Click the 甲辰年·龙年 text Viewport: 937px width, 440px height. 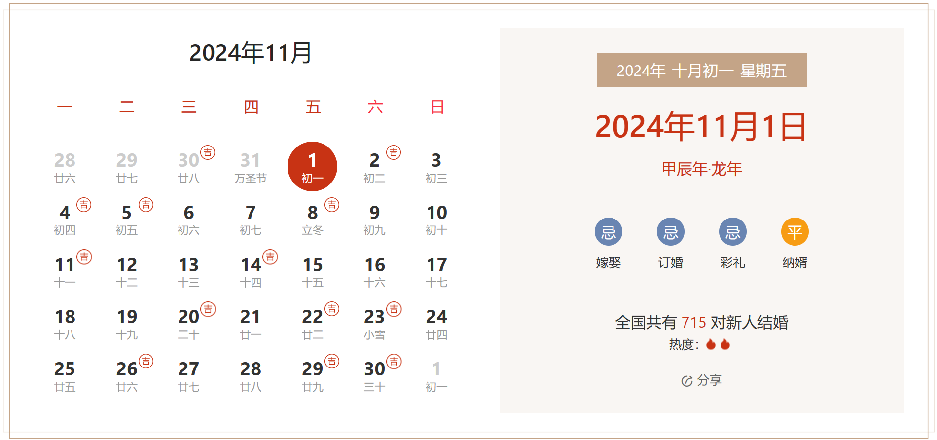(701, 169)
